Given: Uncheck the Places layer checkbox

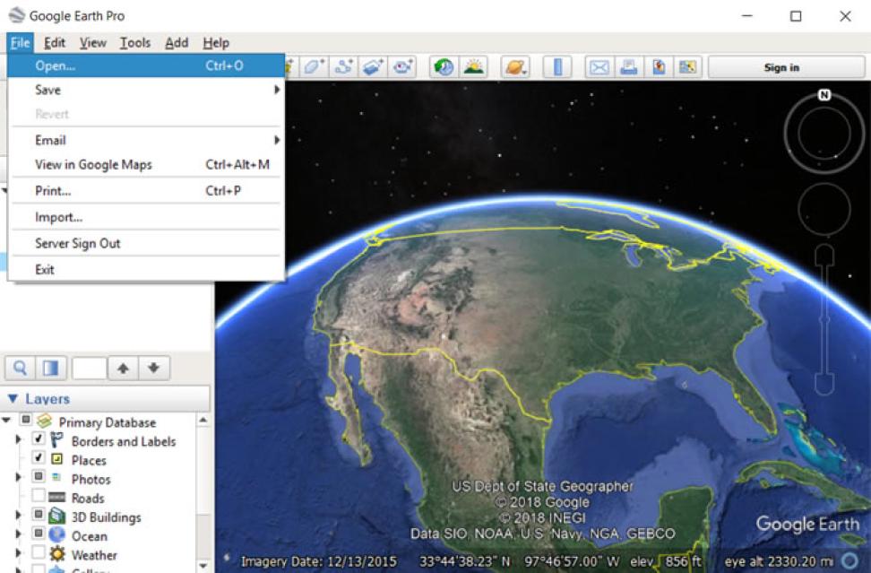Looking at the screenshot, I should (x=38, y=458).
